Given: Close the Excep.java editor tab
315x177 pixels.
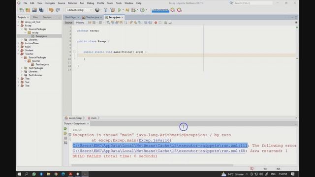Looking at the screenshot, I should (122, 18).
